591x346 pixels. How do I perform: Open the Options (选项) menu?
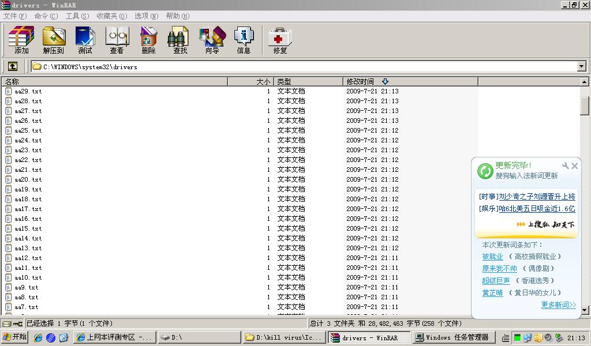tap(146, 16)
